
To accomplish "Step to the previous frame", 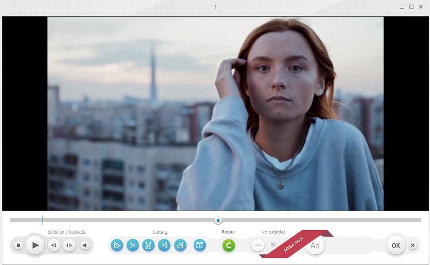I will 54,245.
